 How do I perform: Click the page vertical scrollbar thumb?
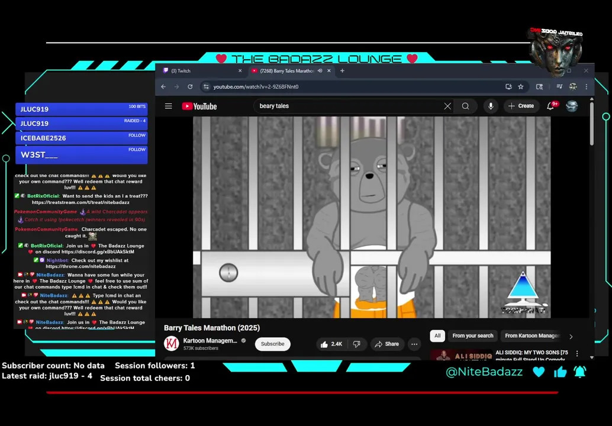point(592,124)
